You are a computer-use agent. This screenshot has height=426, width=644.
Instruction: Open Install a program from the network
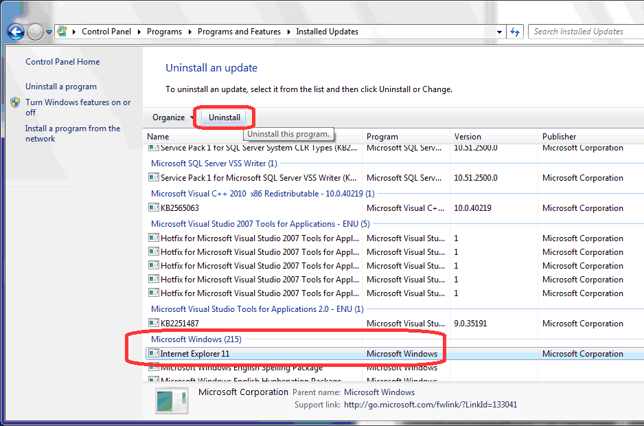point(73,133)
